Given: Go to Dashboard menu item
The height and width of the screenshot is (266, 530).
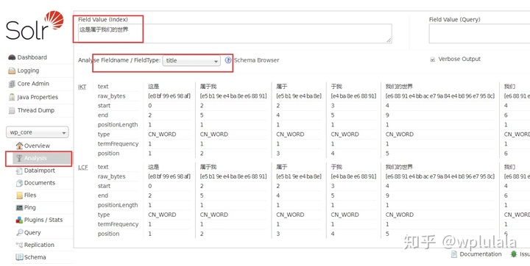Looking at the screenshot, I should click(x=32, y=57).
